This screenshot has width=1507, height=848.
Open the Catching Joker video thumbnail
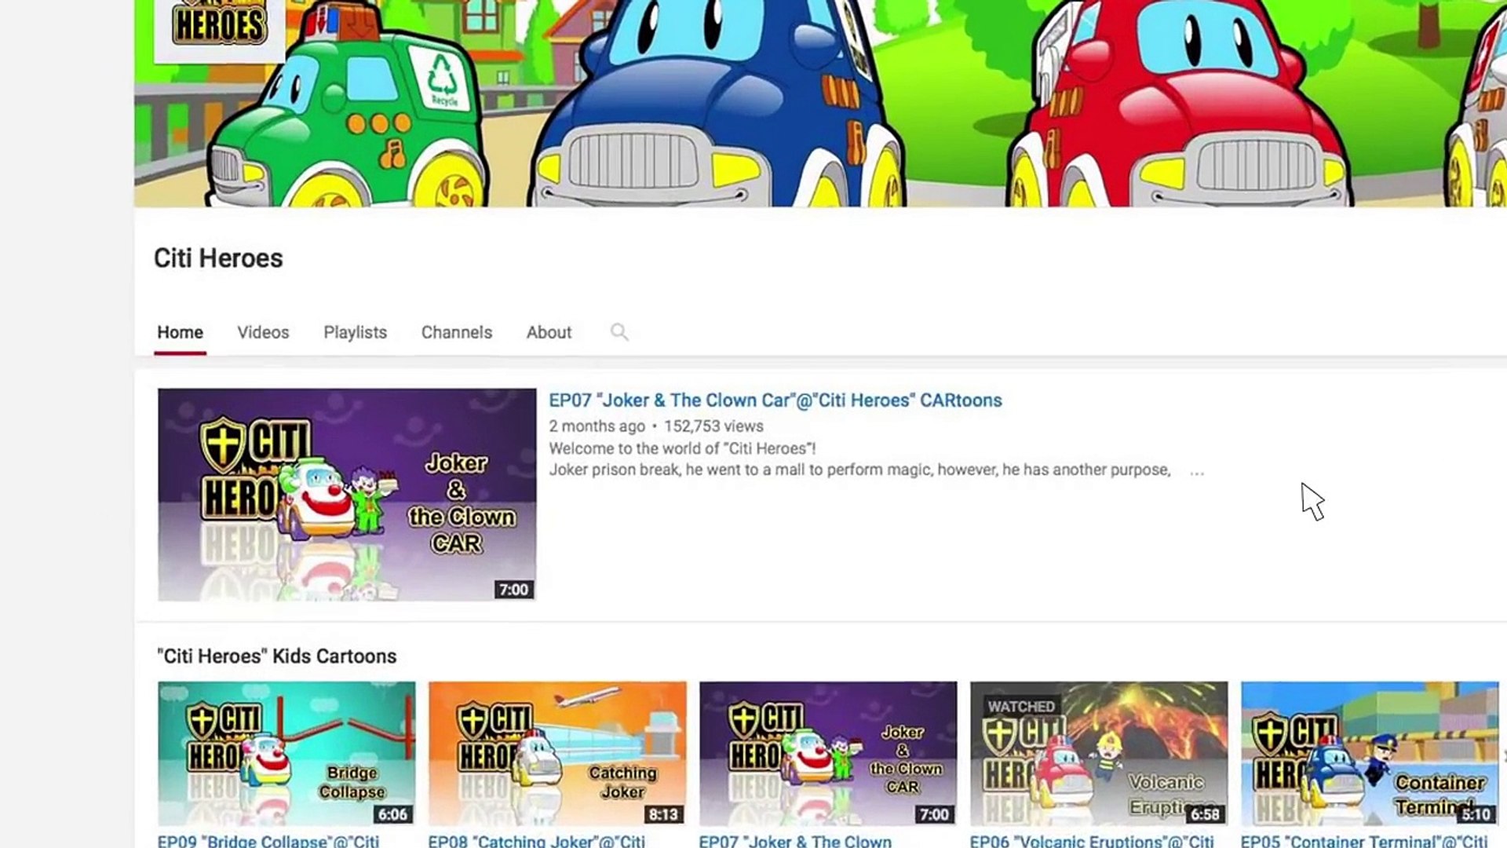pos(557,752)
